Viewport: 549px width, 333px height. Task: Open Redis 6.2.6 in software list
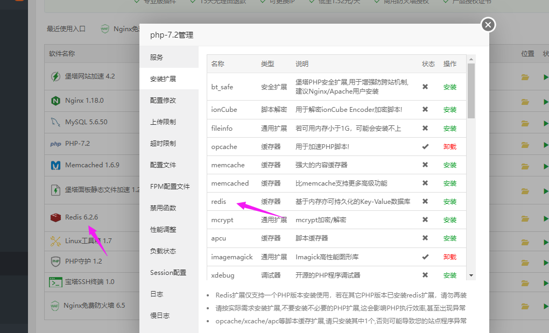click(81, 217)
